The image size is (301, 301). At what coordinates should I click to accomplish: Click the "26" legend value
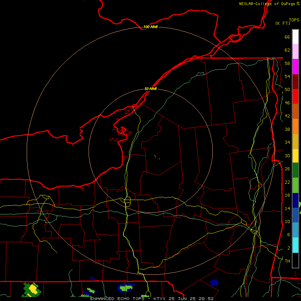coord(287,169)
